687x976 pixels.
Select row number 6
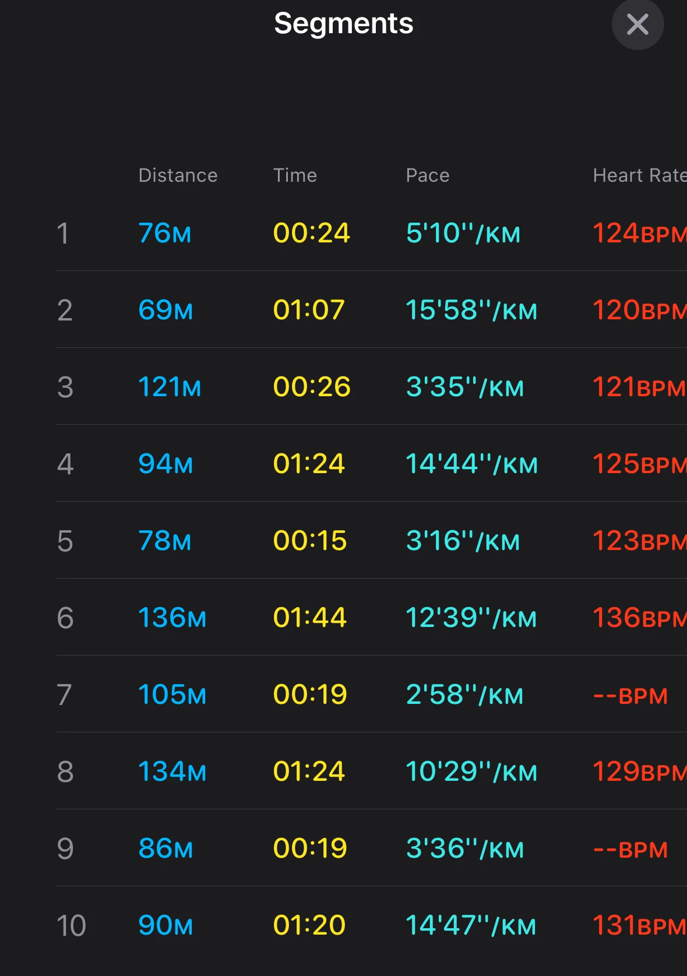pos(65,618)
